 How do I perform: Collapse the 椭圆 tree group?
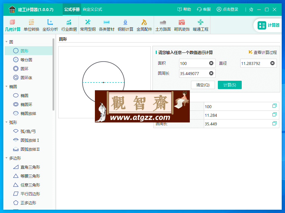pos(7,87)
